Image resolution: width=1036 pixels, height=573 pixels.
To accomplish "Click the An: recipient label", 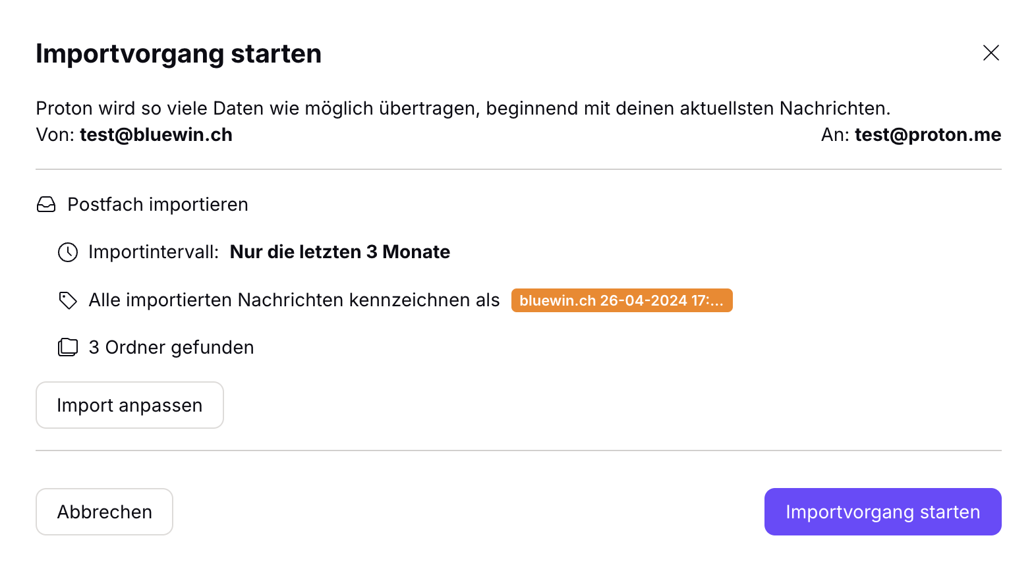I will tap(834, 135).
